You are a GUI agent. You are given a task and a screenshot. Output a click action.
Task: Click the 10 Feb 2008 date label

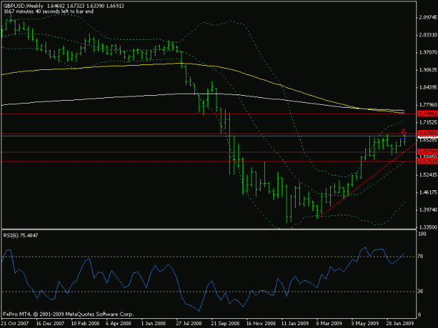point(85,324)
